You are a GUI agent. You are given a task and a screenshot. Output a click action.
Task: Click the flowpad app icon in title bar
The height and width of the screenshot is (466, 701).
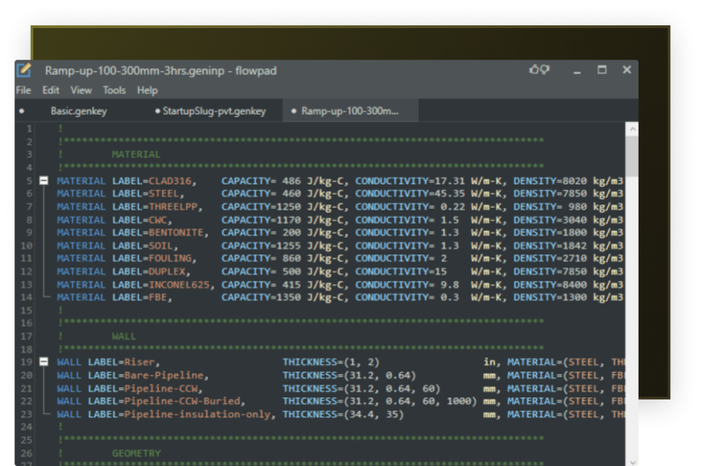click(x=24, y=70)
